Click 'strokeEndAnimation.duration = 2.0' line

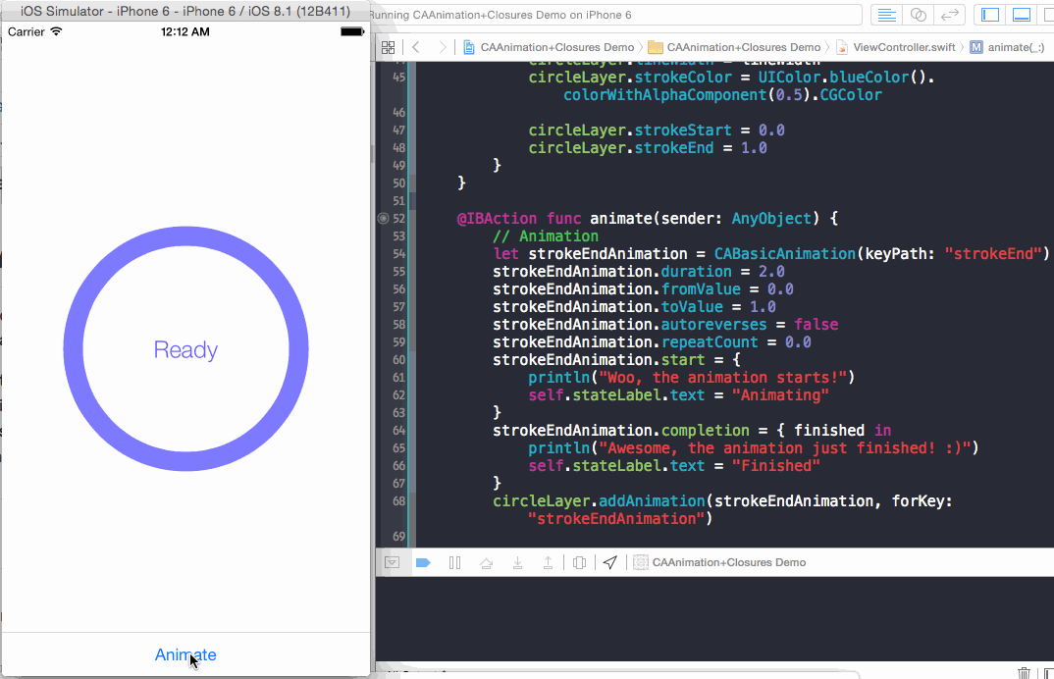coord(639,272)
